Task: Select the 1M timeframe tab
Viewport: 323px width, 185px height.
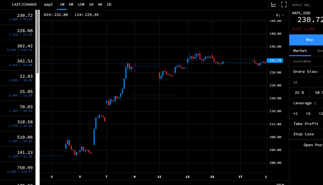Action: click(62, 4)
